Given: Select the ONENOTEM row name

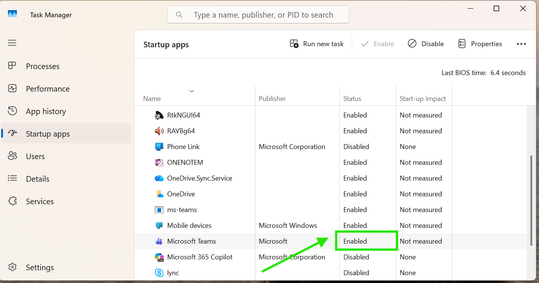Looking at the screenshot, I should (x=185, y=163).
